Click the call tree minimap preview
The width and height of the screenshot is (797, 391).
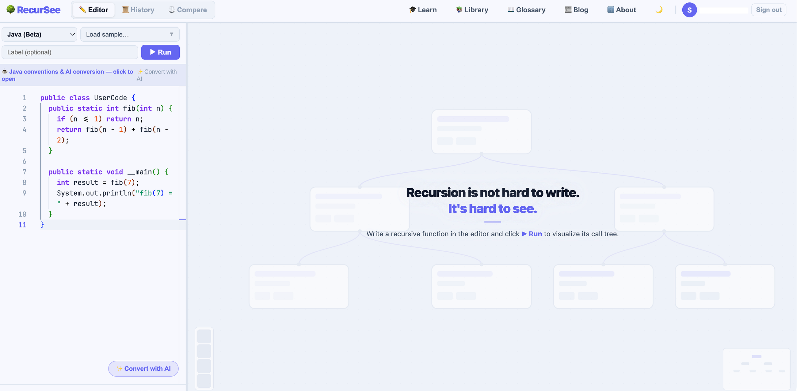(x=757, y=369)
